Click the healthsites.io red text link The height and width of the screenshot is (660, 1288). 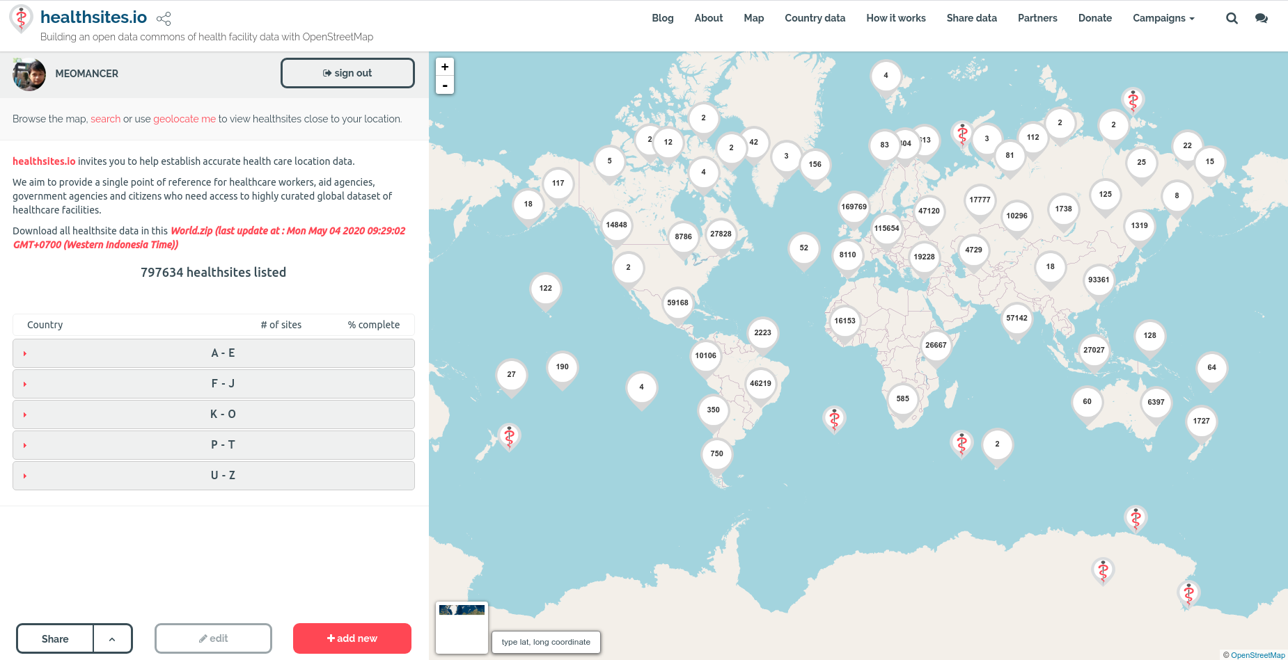pyautogui.click(x=44, y=161)
